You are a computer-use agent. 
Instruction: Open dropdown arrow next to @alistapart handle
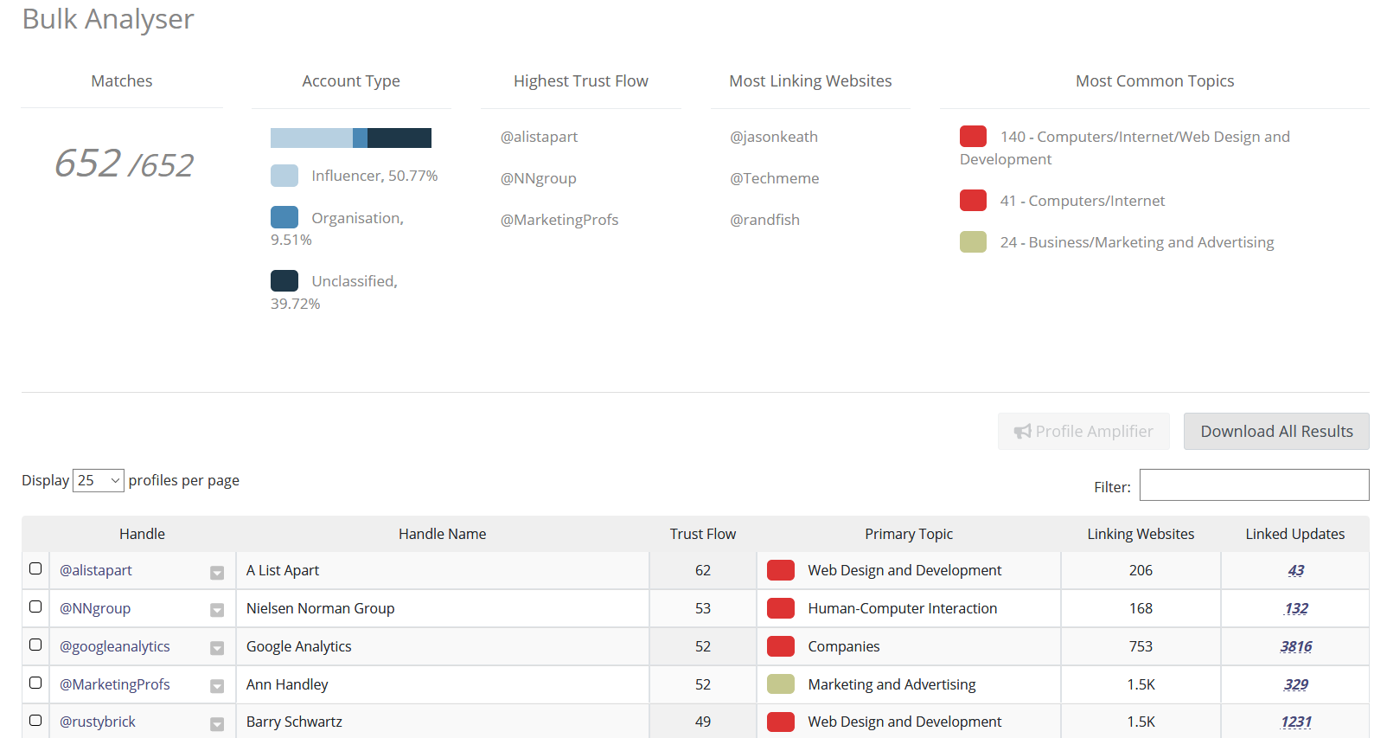point(217,573)
